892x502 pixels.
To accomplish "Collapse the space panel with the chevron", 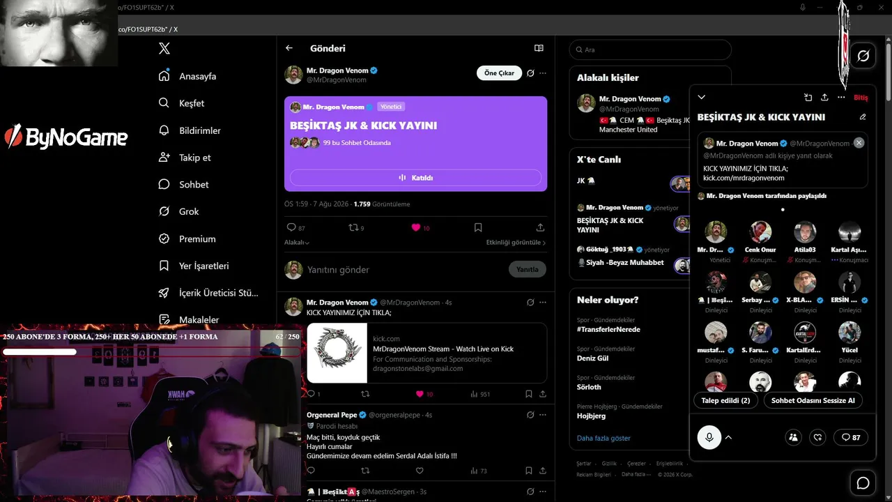I will tap(702, 97).
